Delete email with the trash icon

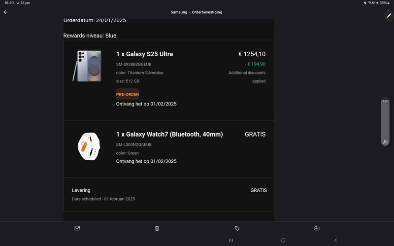point(157,228)
